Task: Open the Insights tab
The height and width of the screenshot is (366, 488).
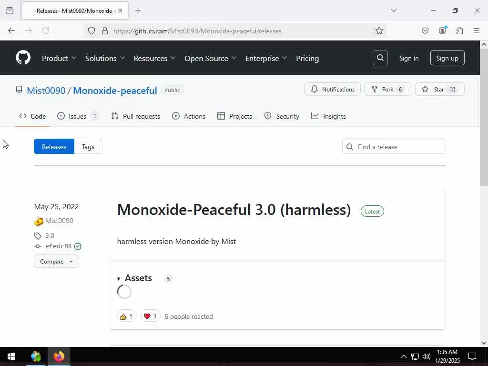Action: tap(328, 116)
